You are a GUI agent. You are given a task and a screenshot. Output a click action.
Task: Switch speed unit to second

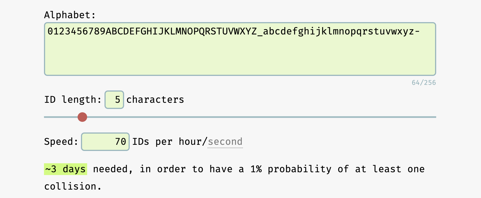coord(225,142)
